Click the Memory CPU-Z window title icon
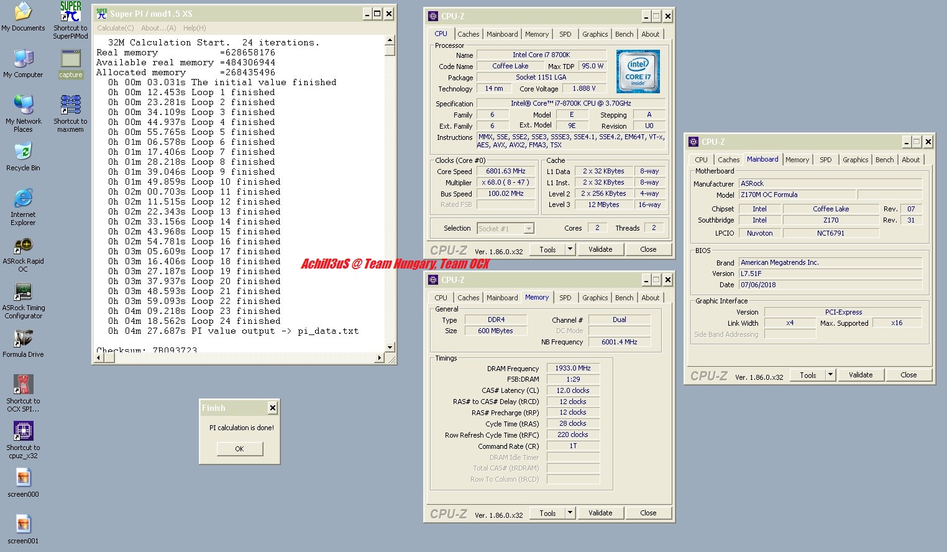This screenshot has width=947, height=552. [x=433, y=280]
